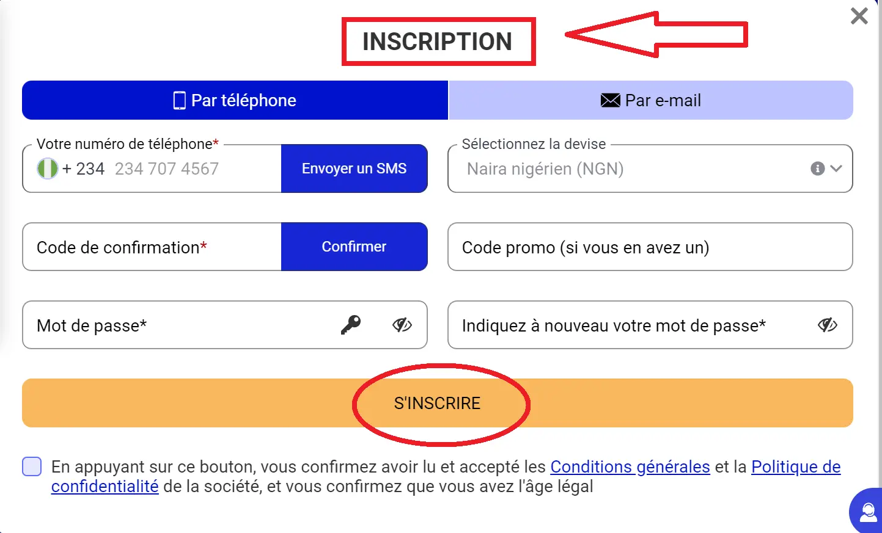Screen dimensions: 882x533
Task: Reveal the repeated password text
Action: (827, 325)
